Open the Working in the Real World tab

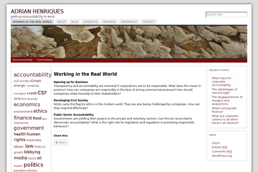[x=32, y=22]
